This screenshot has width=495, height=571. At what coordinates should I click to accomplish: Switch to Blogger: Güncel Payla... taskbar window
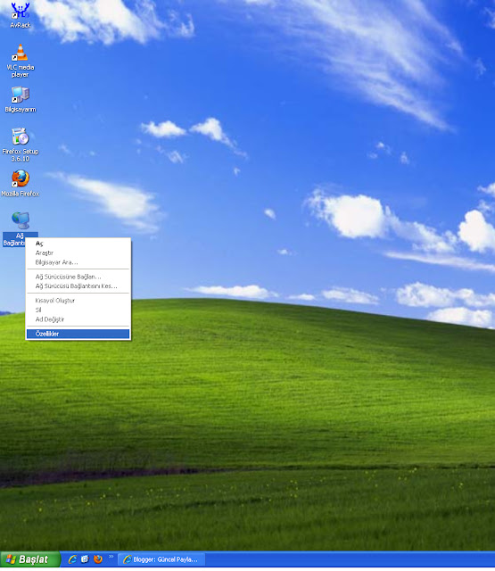click(x=161, y=559)
